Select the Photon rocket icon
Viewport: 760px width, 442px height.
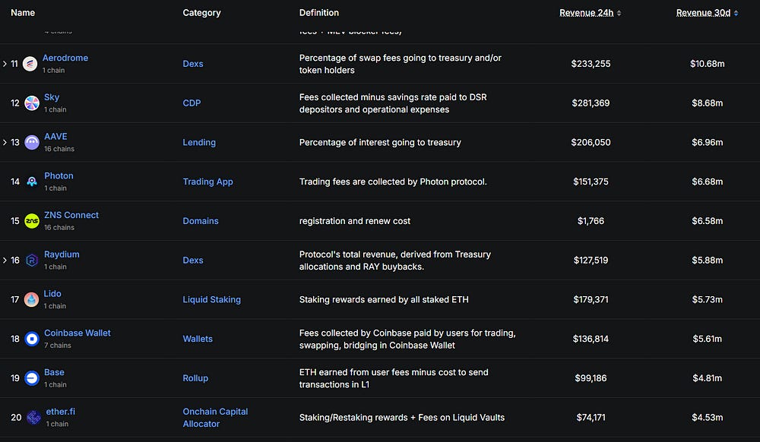click(x=32, y=182)
